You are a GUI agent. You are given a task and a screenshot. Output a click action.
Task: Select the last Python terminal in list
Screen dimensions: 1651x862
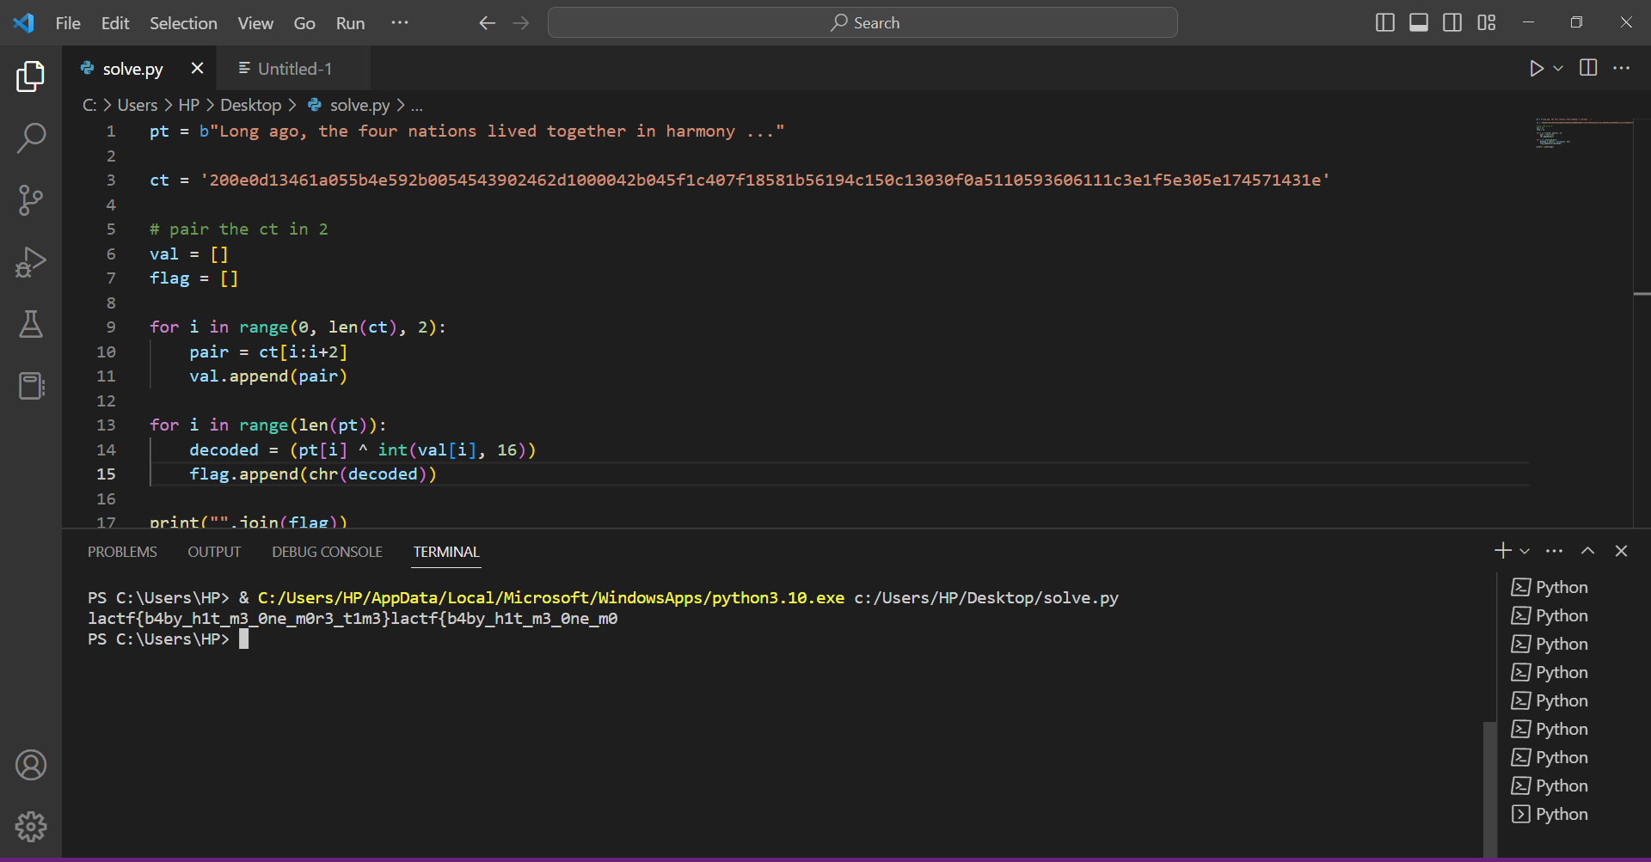click(x=1550, y=814)
